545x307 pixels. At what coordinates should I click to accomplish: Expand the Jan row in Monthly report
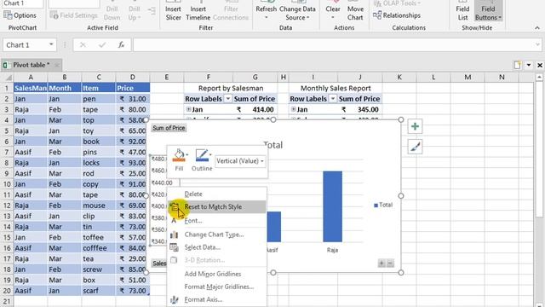294,110
